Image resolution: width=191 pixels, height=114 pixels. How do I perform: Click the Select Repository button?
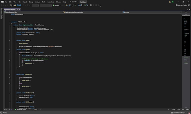coord(178,113)
